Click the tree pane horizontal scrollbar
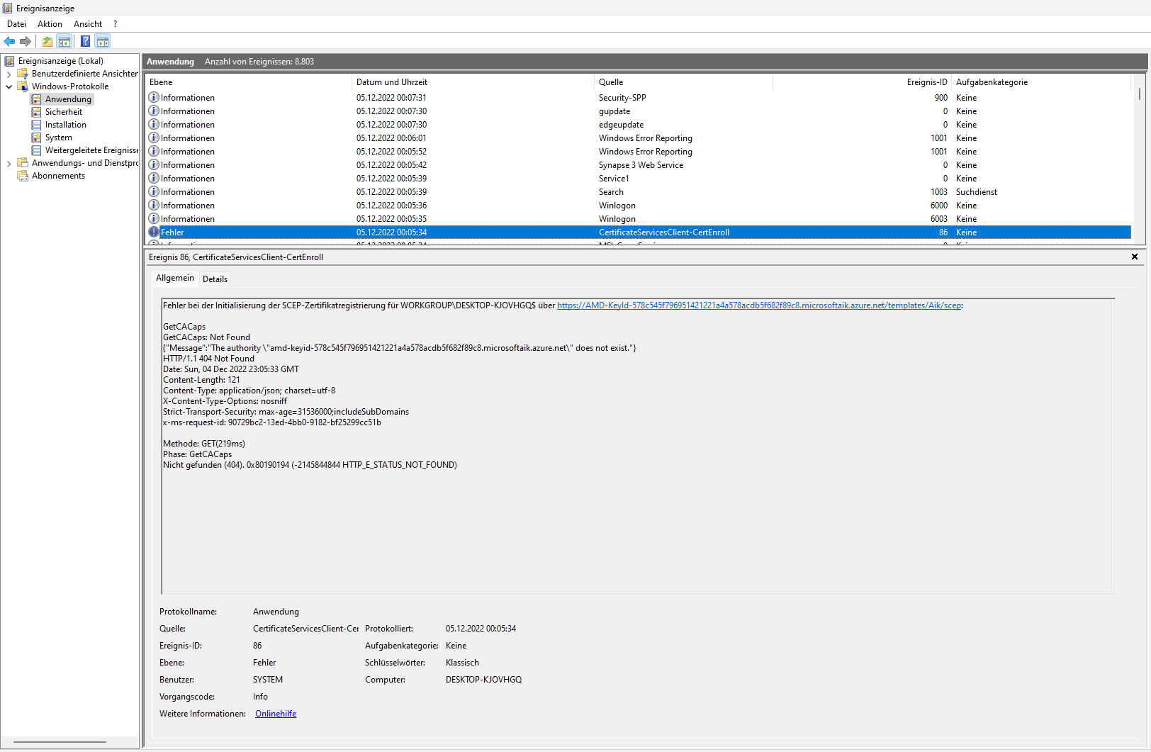The image size is (1151, 752). click(60, 742)
